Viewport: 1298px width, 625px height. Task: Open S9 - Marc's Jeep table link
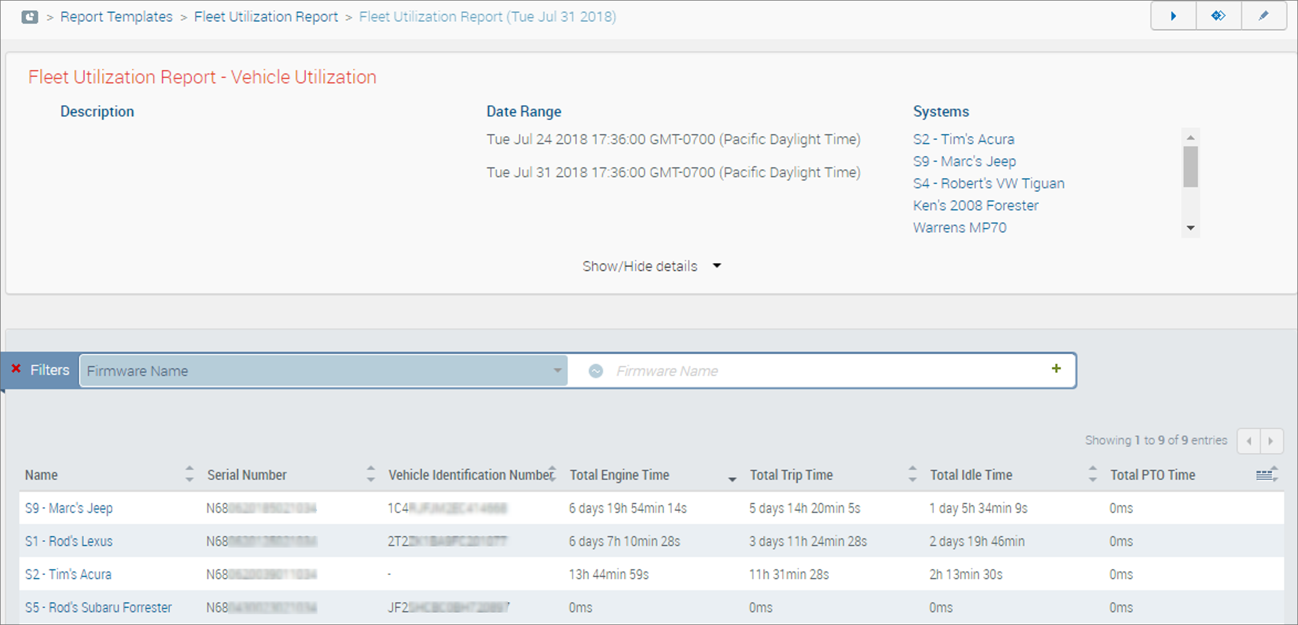[x=69, y=508]
